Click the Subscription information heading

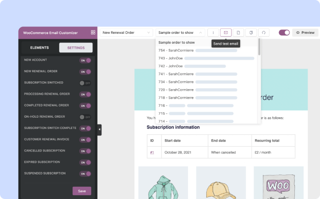[x=173, y=127]
